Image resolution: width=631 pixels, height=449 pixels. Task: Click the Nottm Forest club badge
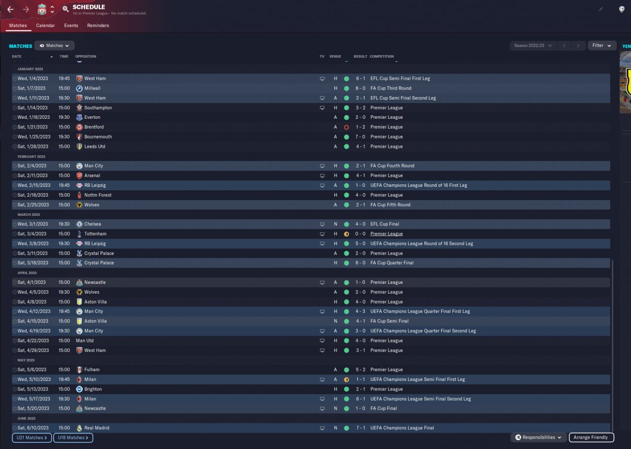[79, 195]
